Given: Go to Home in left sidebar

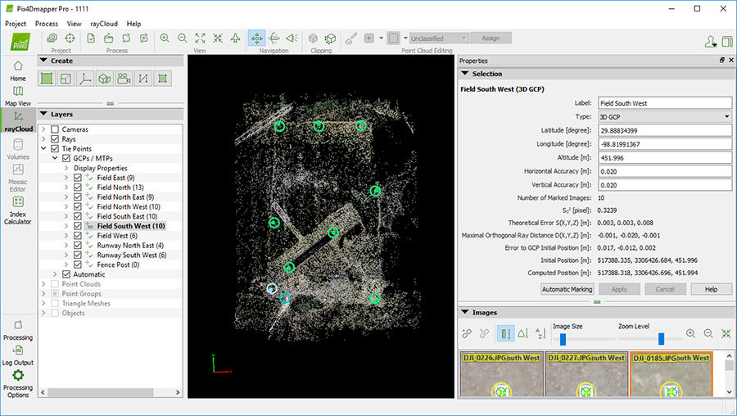Looking at the screenshot, I should coord(18,69).
